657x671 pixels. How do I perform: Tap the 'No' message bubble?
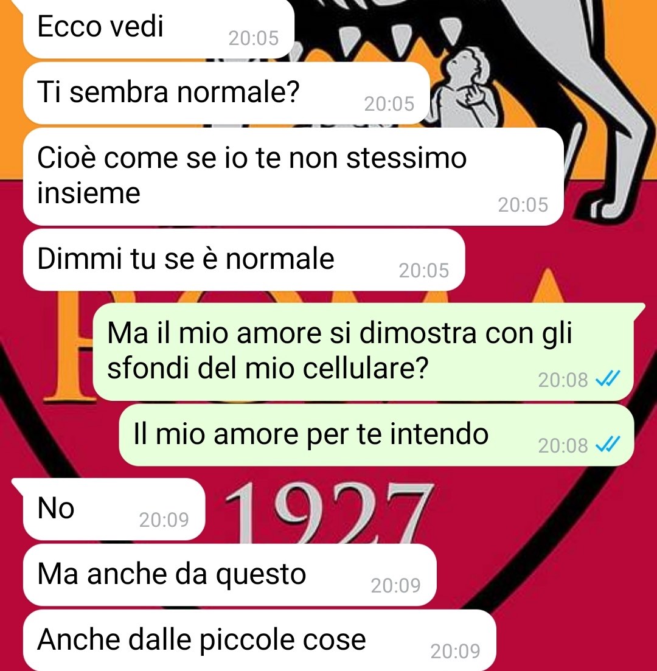114,509
